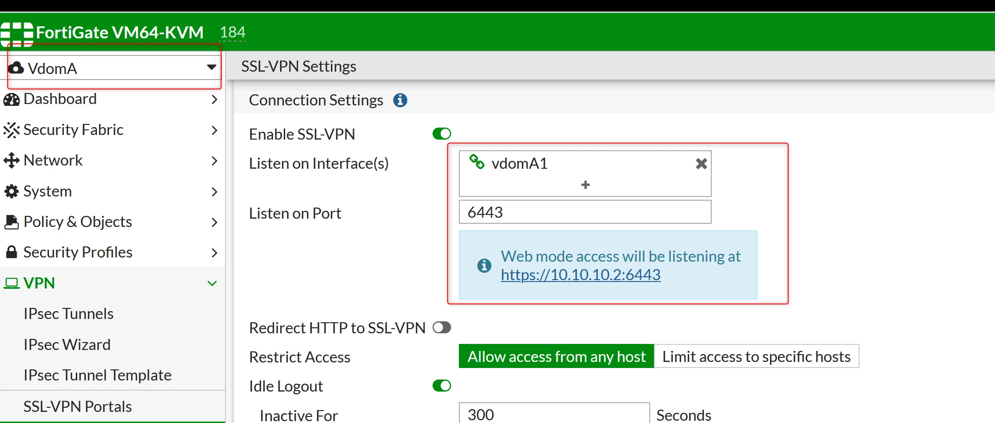Click the web mode info icon

pyautogui.click(x=484, y=266)
